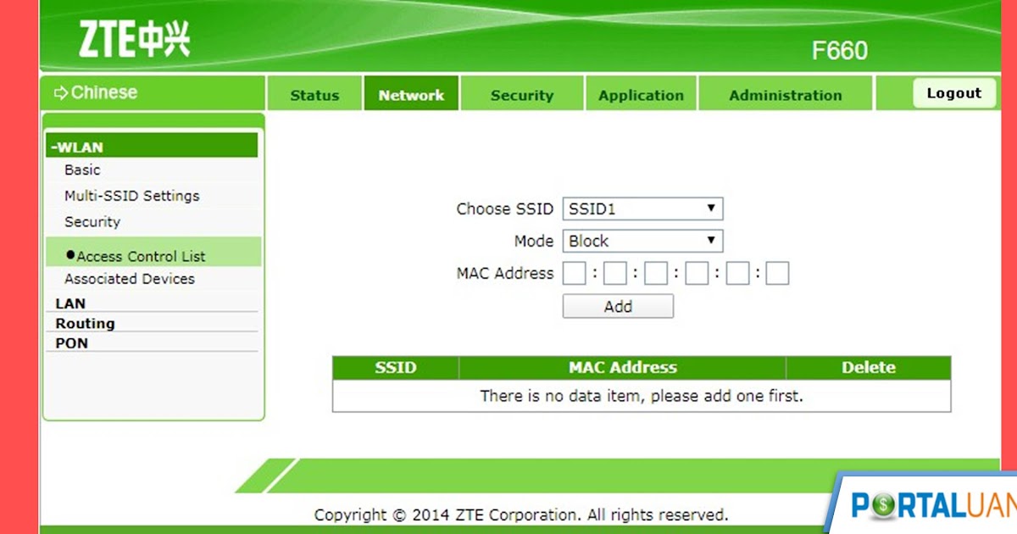Viewport: 1017px width, 534px height.
Task: Expand the PON sidebar section
Action: click(x=71, y=343)
